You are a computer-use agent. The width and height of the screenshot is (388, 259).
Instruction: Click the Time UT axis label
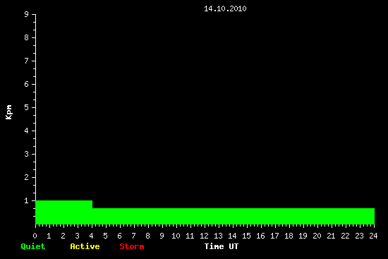tap(222, 246)
